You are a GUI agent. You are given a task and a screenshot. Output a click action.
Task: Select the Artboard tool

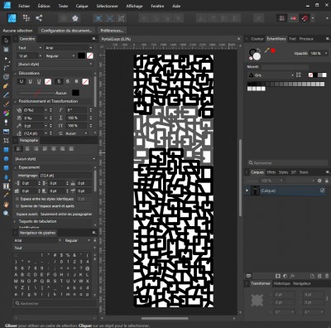pyautogui.click(x=6, y=50)
